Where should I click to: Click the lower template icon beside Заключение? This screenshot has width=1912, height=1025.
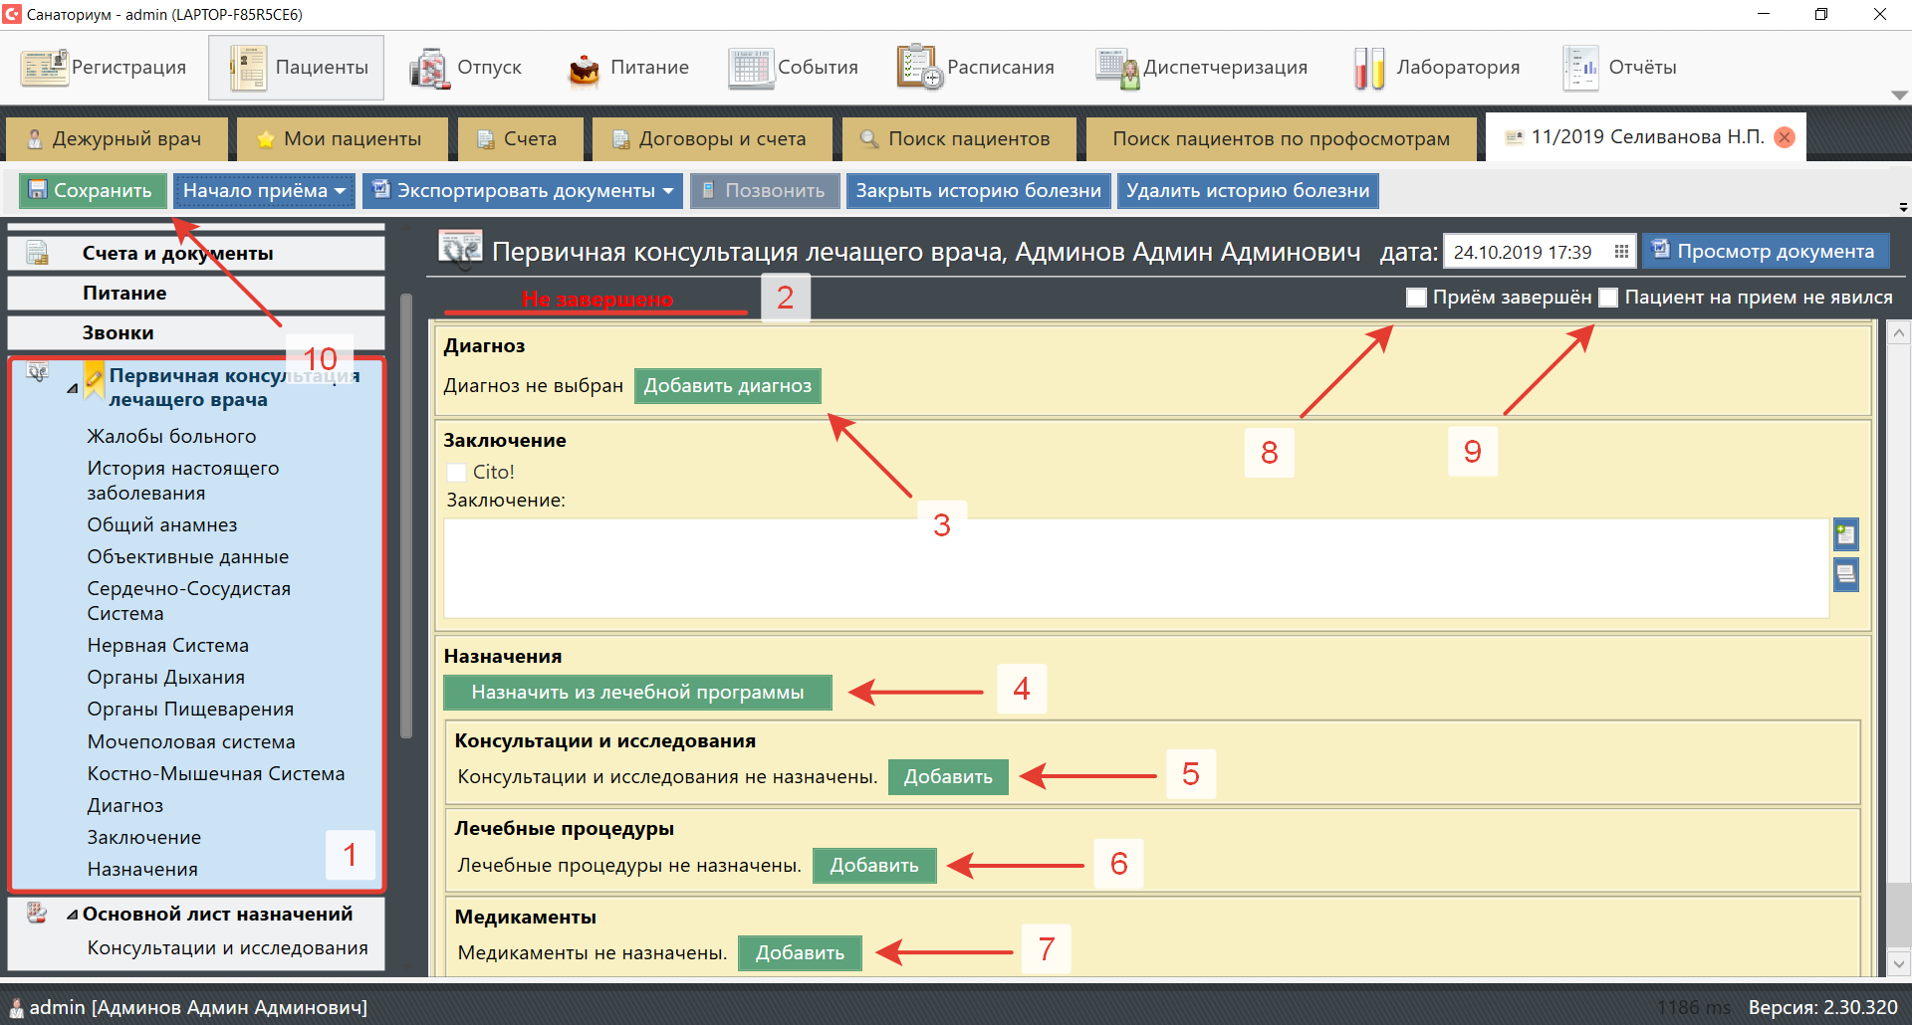click(1845, 573)
